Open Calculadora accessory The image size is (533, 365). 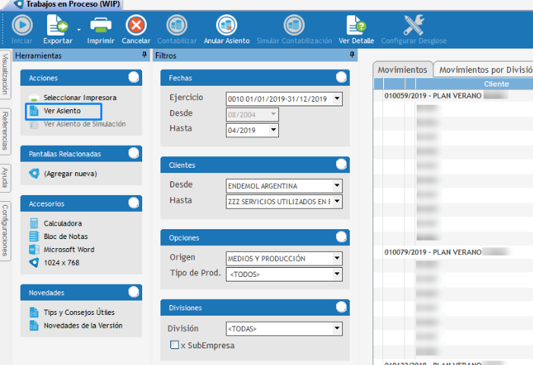[62, 224]
